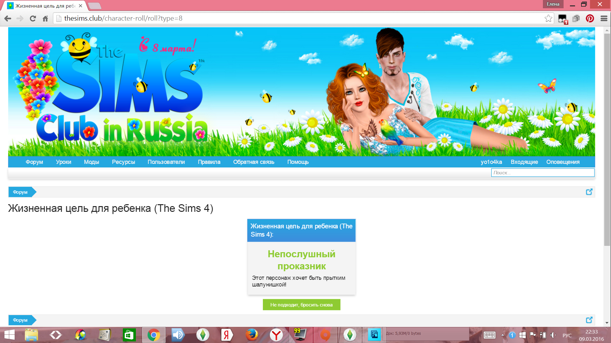Open File Explorer from the taskbar

(32, 335)
